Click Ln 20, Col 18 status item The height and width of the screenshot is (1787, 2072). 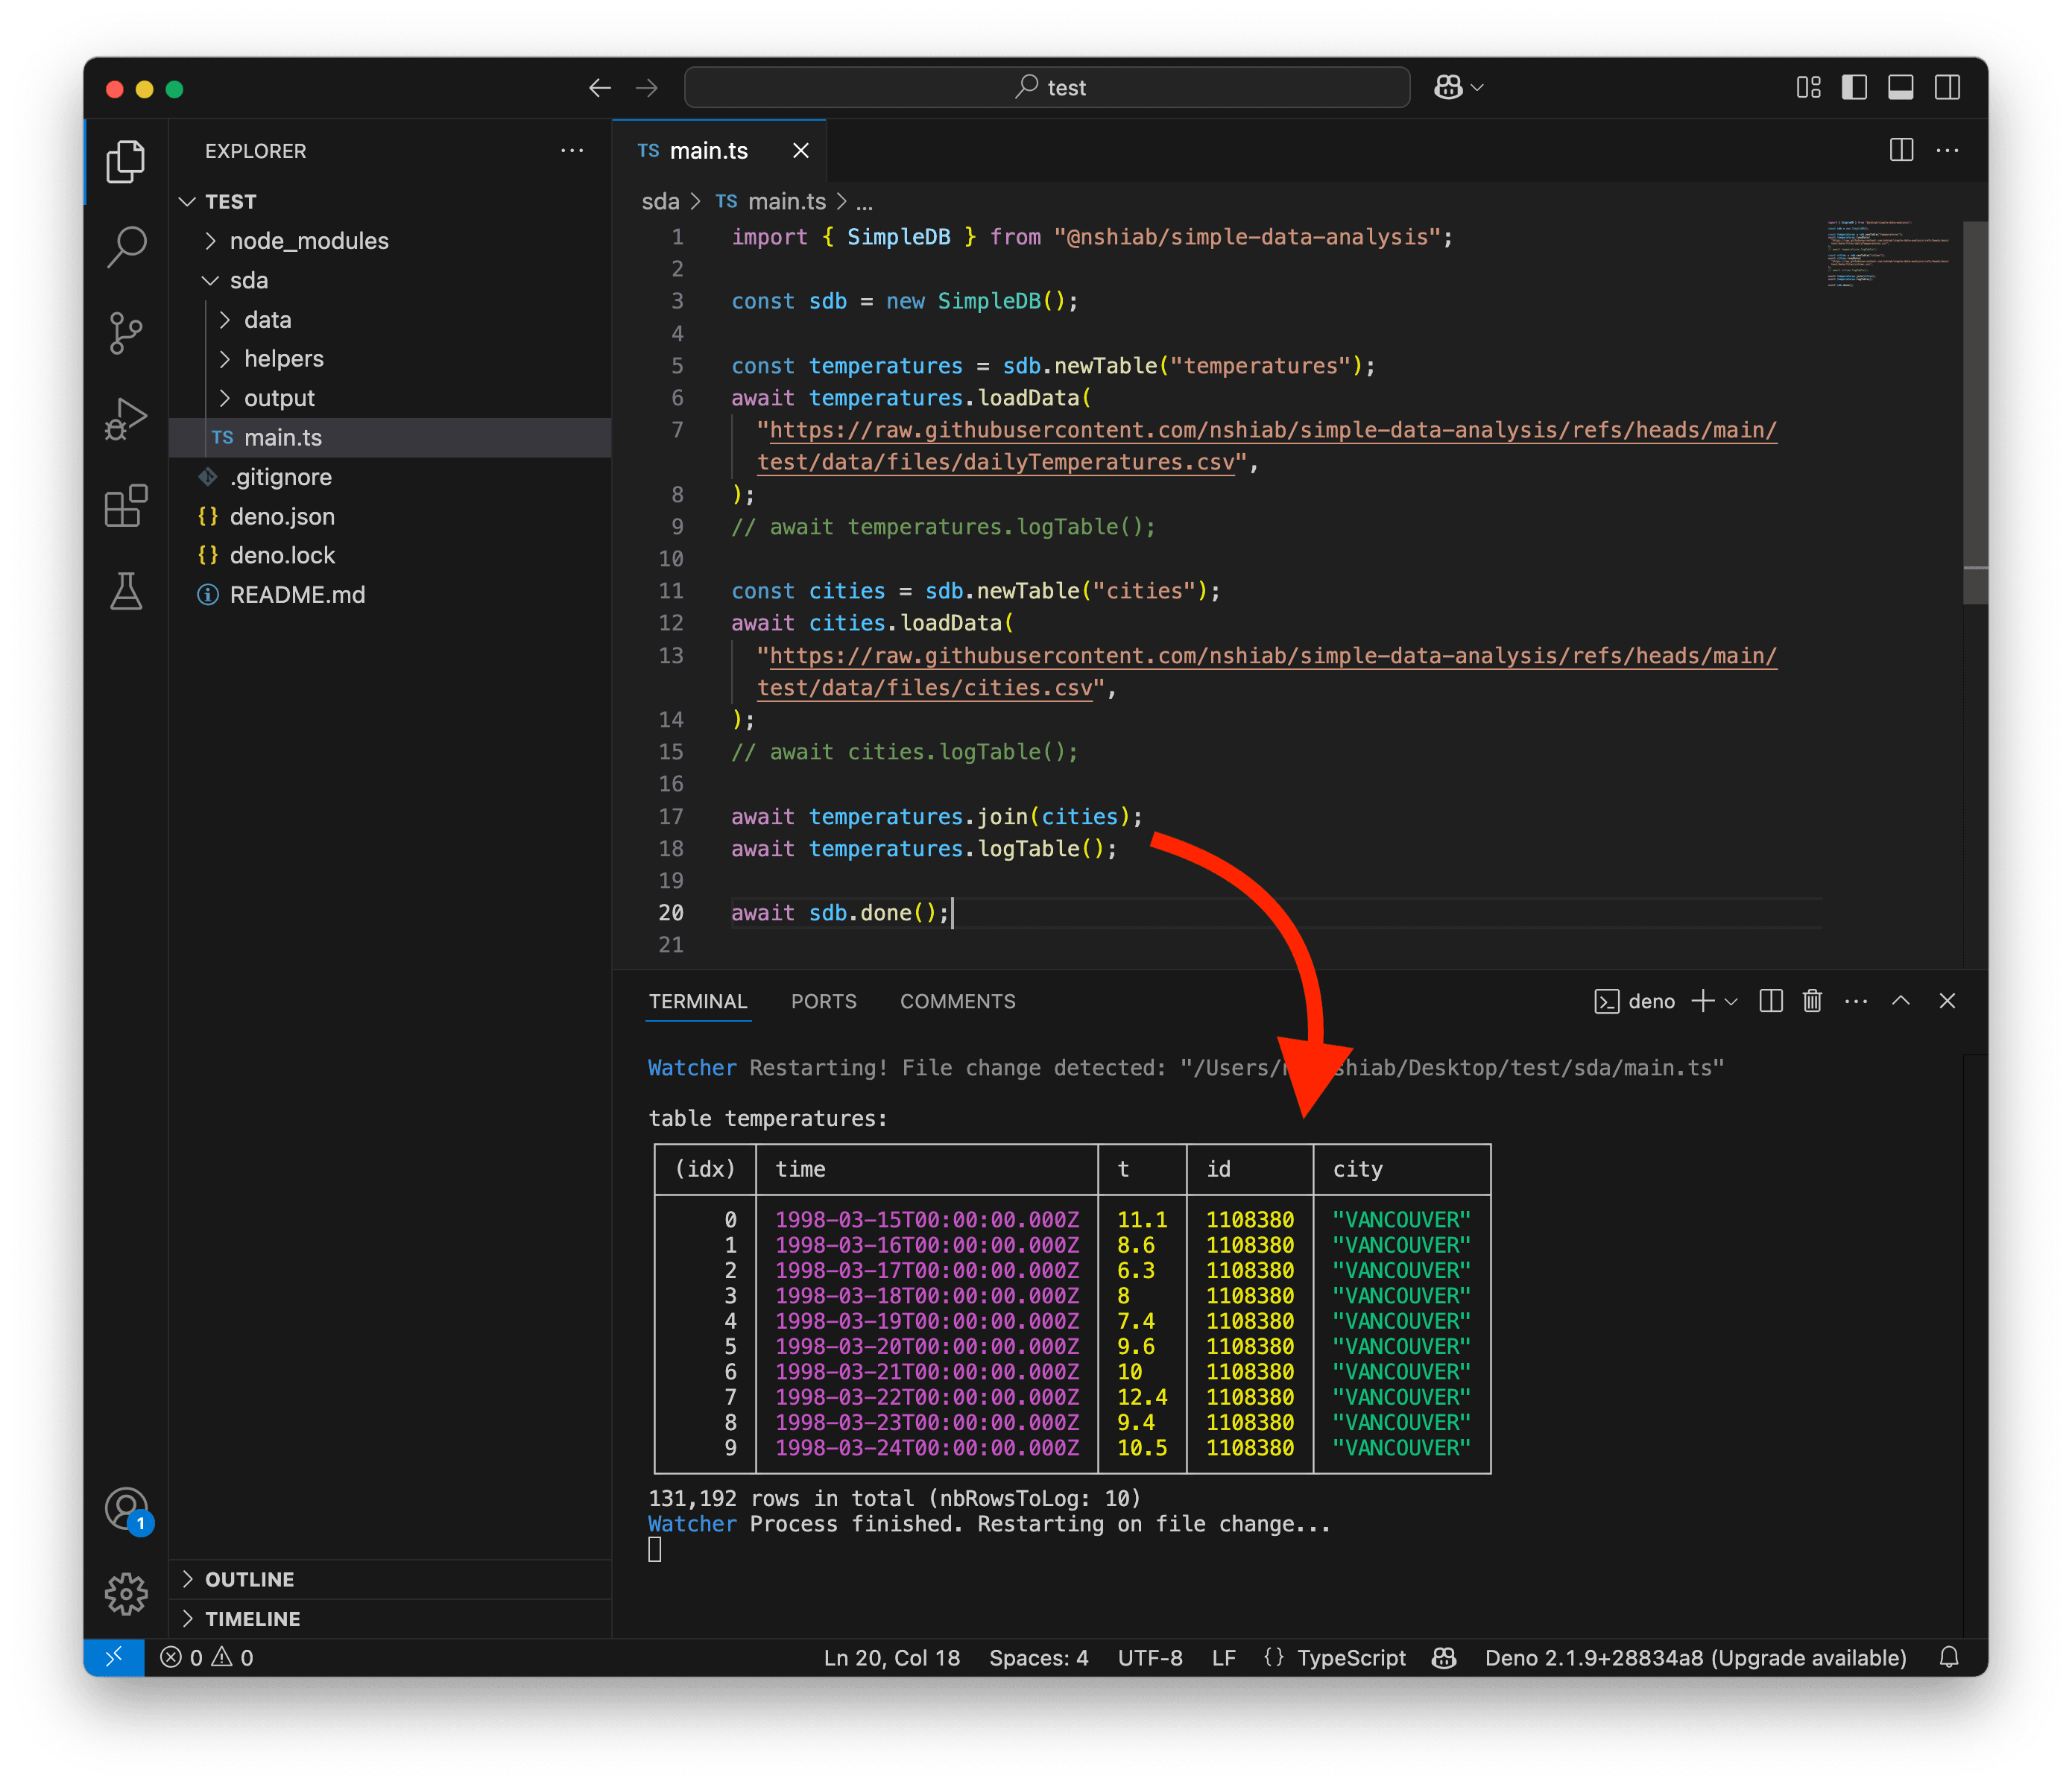(891, 1657)
